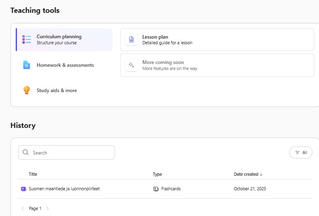Click the Type column header
This screenshot has width=319, height=216.
pyautogui.click(x=157, y=174)
